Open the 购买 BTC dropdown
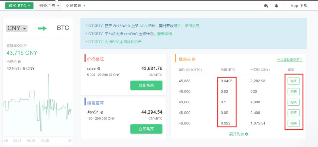Image resolution: width=318 pixels, height=147 pixels. click(19, 6)
